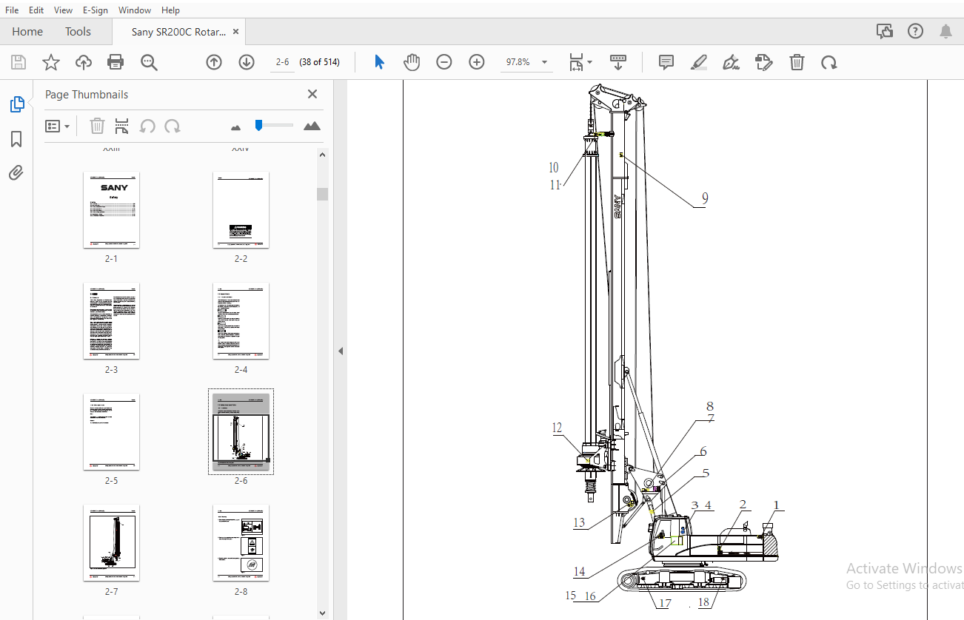Zoom out with the minus button
Screen dimensions: 964x620
444,62
